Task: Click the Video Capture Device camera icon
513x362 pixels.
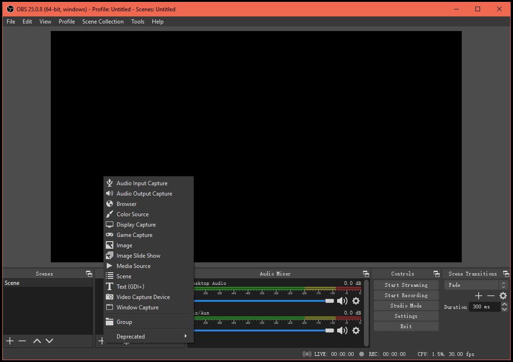Action: [x=110, y=297]
